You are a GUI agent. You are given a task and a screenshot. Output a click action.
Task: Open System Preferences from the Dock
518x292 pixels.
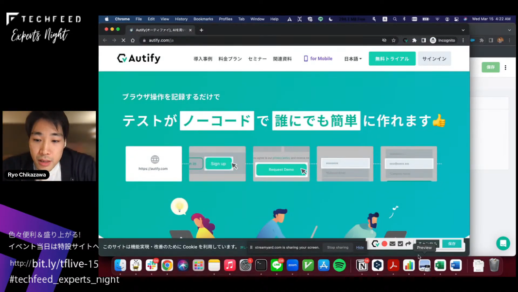245,265
